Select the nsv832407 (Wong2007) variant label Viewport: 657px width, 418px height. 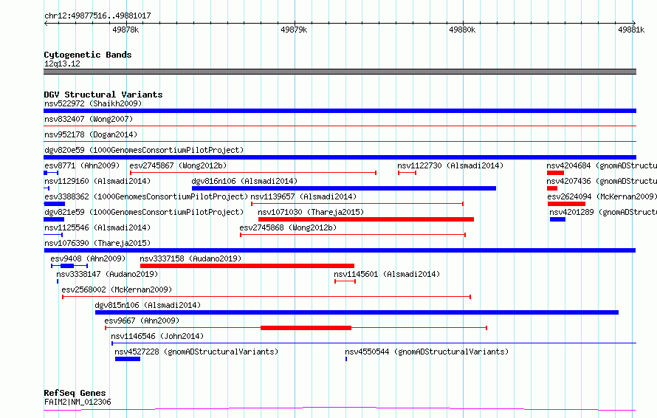tap(89, 119)
